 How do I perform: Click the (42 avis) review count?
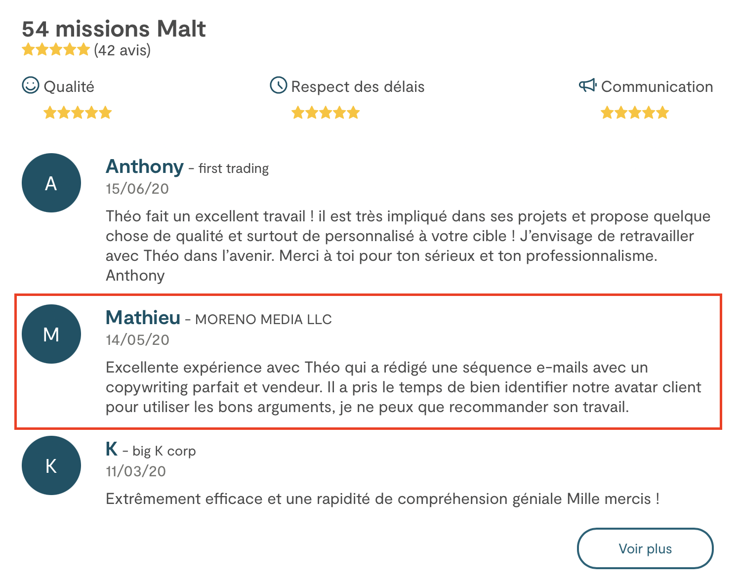pyautogui.click(x=122, y=50)
